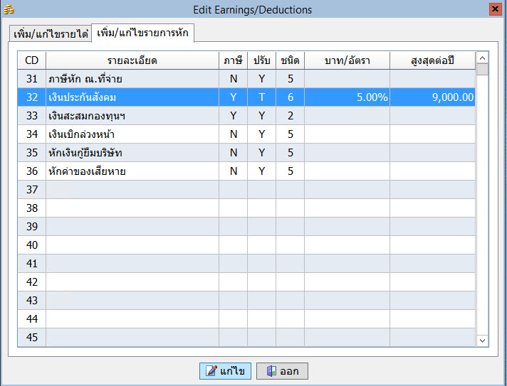507x386 pixels.
Task: Select row 36 หักค่าของเสียหาย
Action: point(132,171)
